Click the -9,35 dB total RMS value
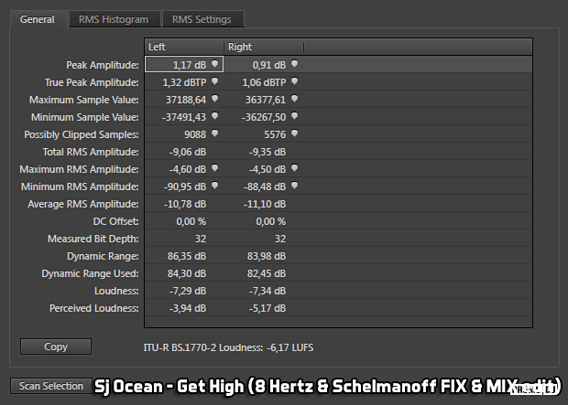This screenshot has width=568, height=405. coord(268,152)
